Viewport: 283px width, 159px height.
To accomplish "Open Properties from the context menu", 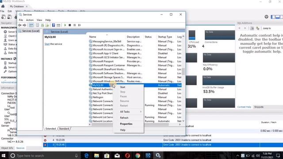I will (126, 124).
